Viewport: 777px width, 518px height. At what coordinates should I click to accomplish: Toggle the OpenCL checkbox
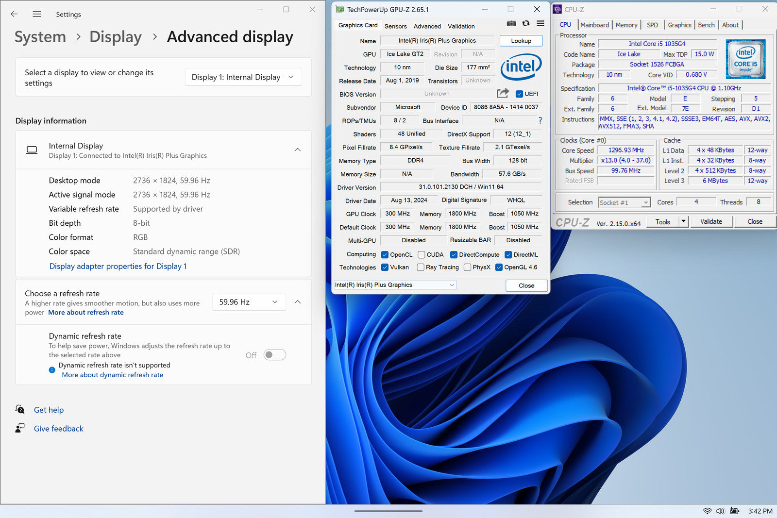tap(385, 254)
